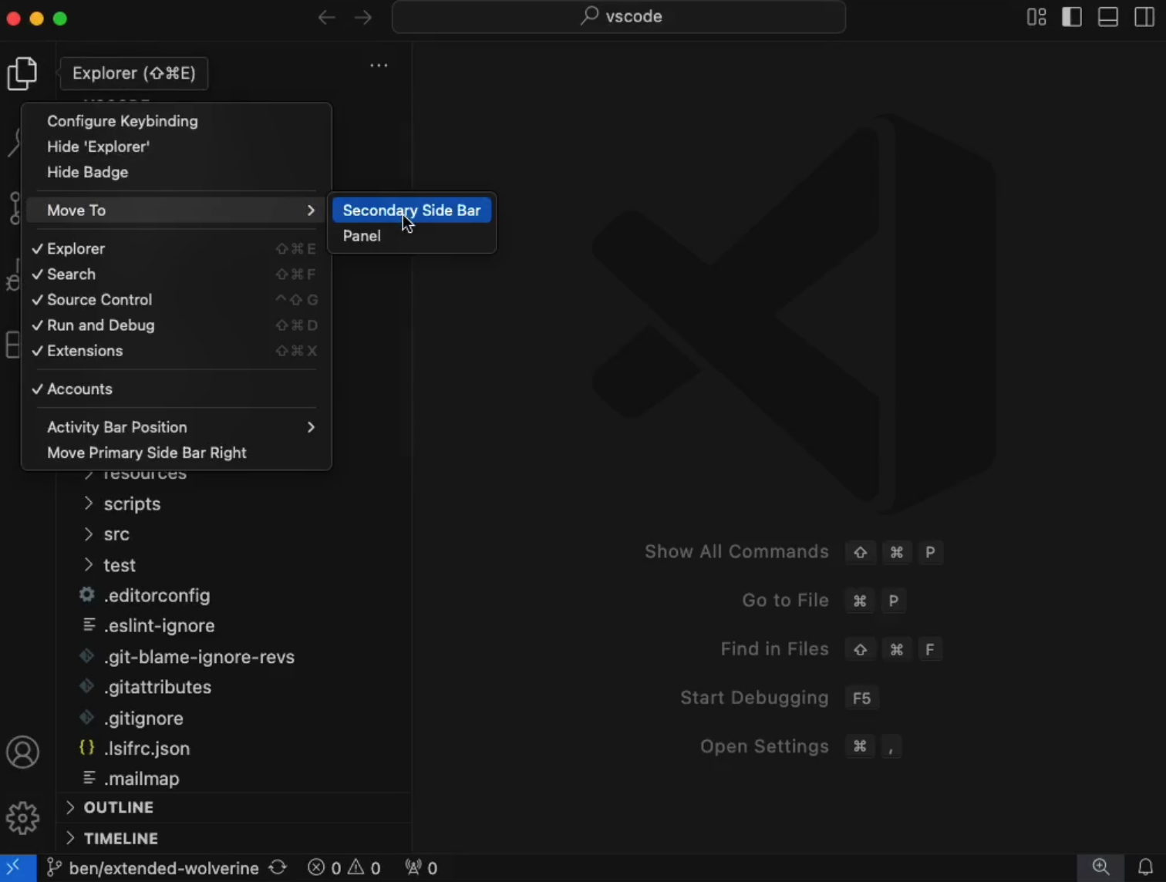Open the Explorer activity bar icon
Viewport: 1166px width, 882px height.
point(22,73)
